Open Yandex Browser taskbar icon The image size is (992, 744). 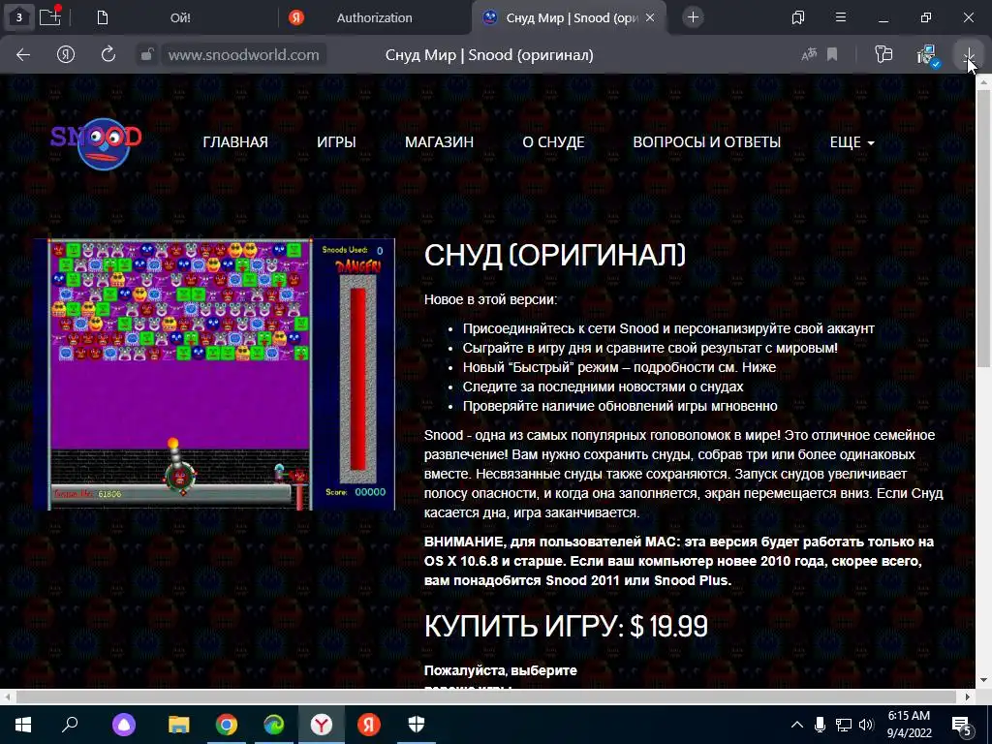pos(322,725)
